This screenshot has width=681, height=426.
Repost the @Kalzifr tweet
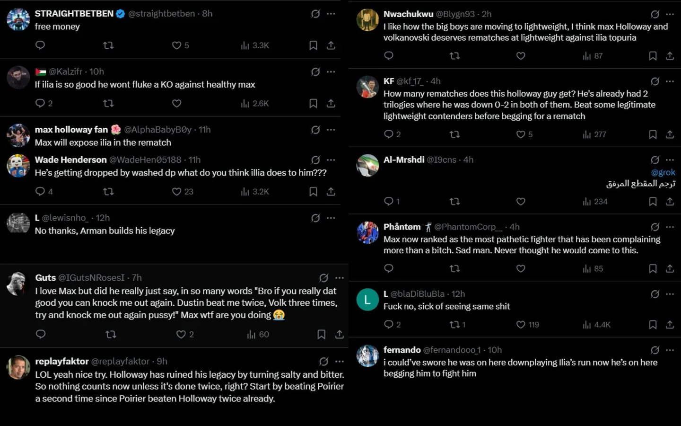(108, 103)
